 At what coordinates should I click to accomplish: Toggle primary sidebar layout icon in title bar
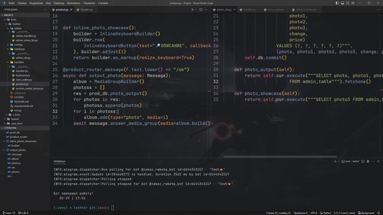338,3
